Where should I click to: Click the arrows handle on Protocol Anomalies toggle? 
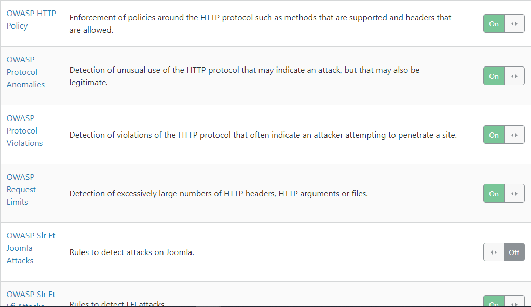coord(514,76)
